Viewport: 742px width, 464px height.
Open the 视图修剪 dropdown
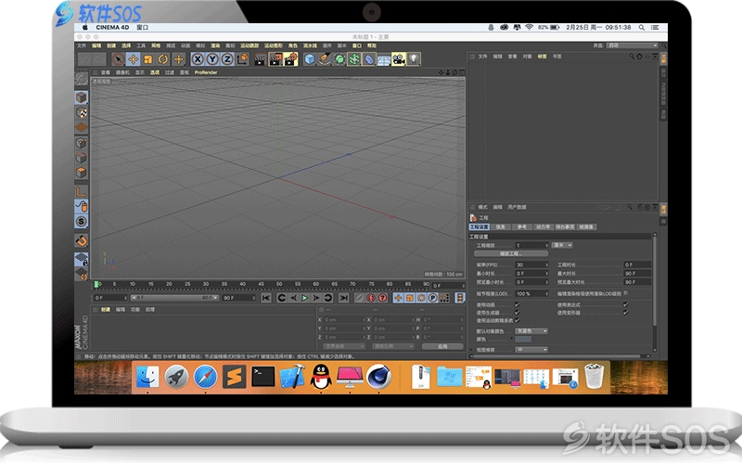click(531, 350)
